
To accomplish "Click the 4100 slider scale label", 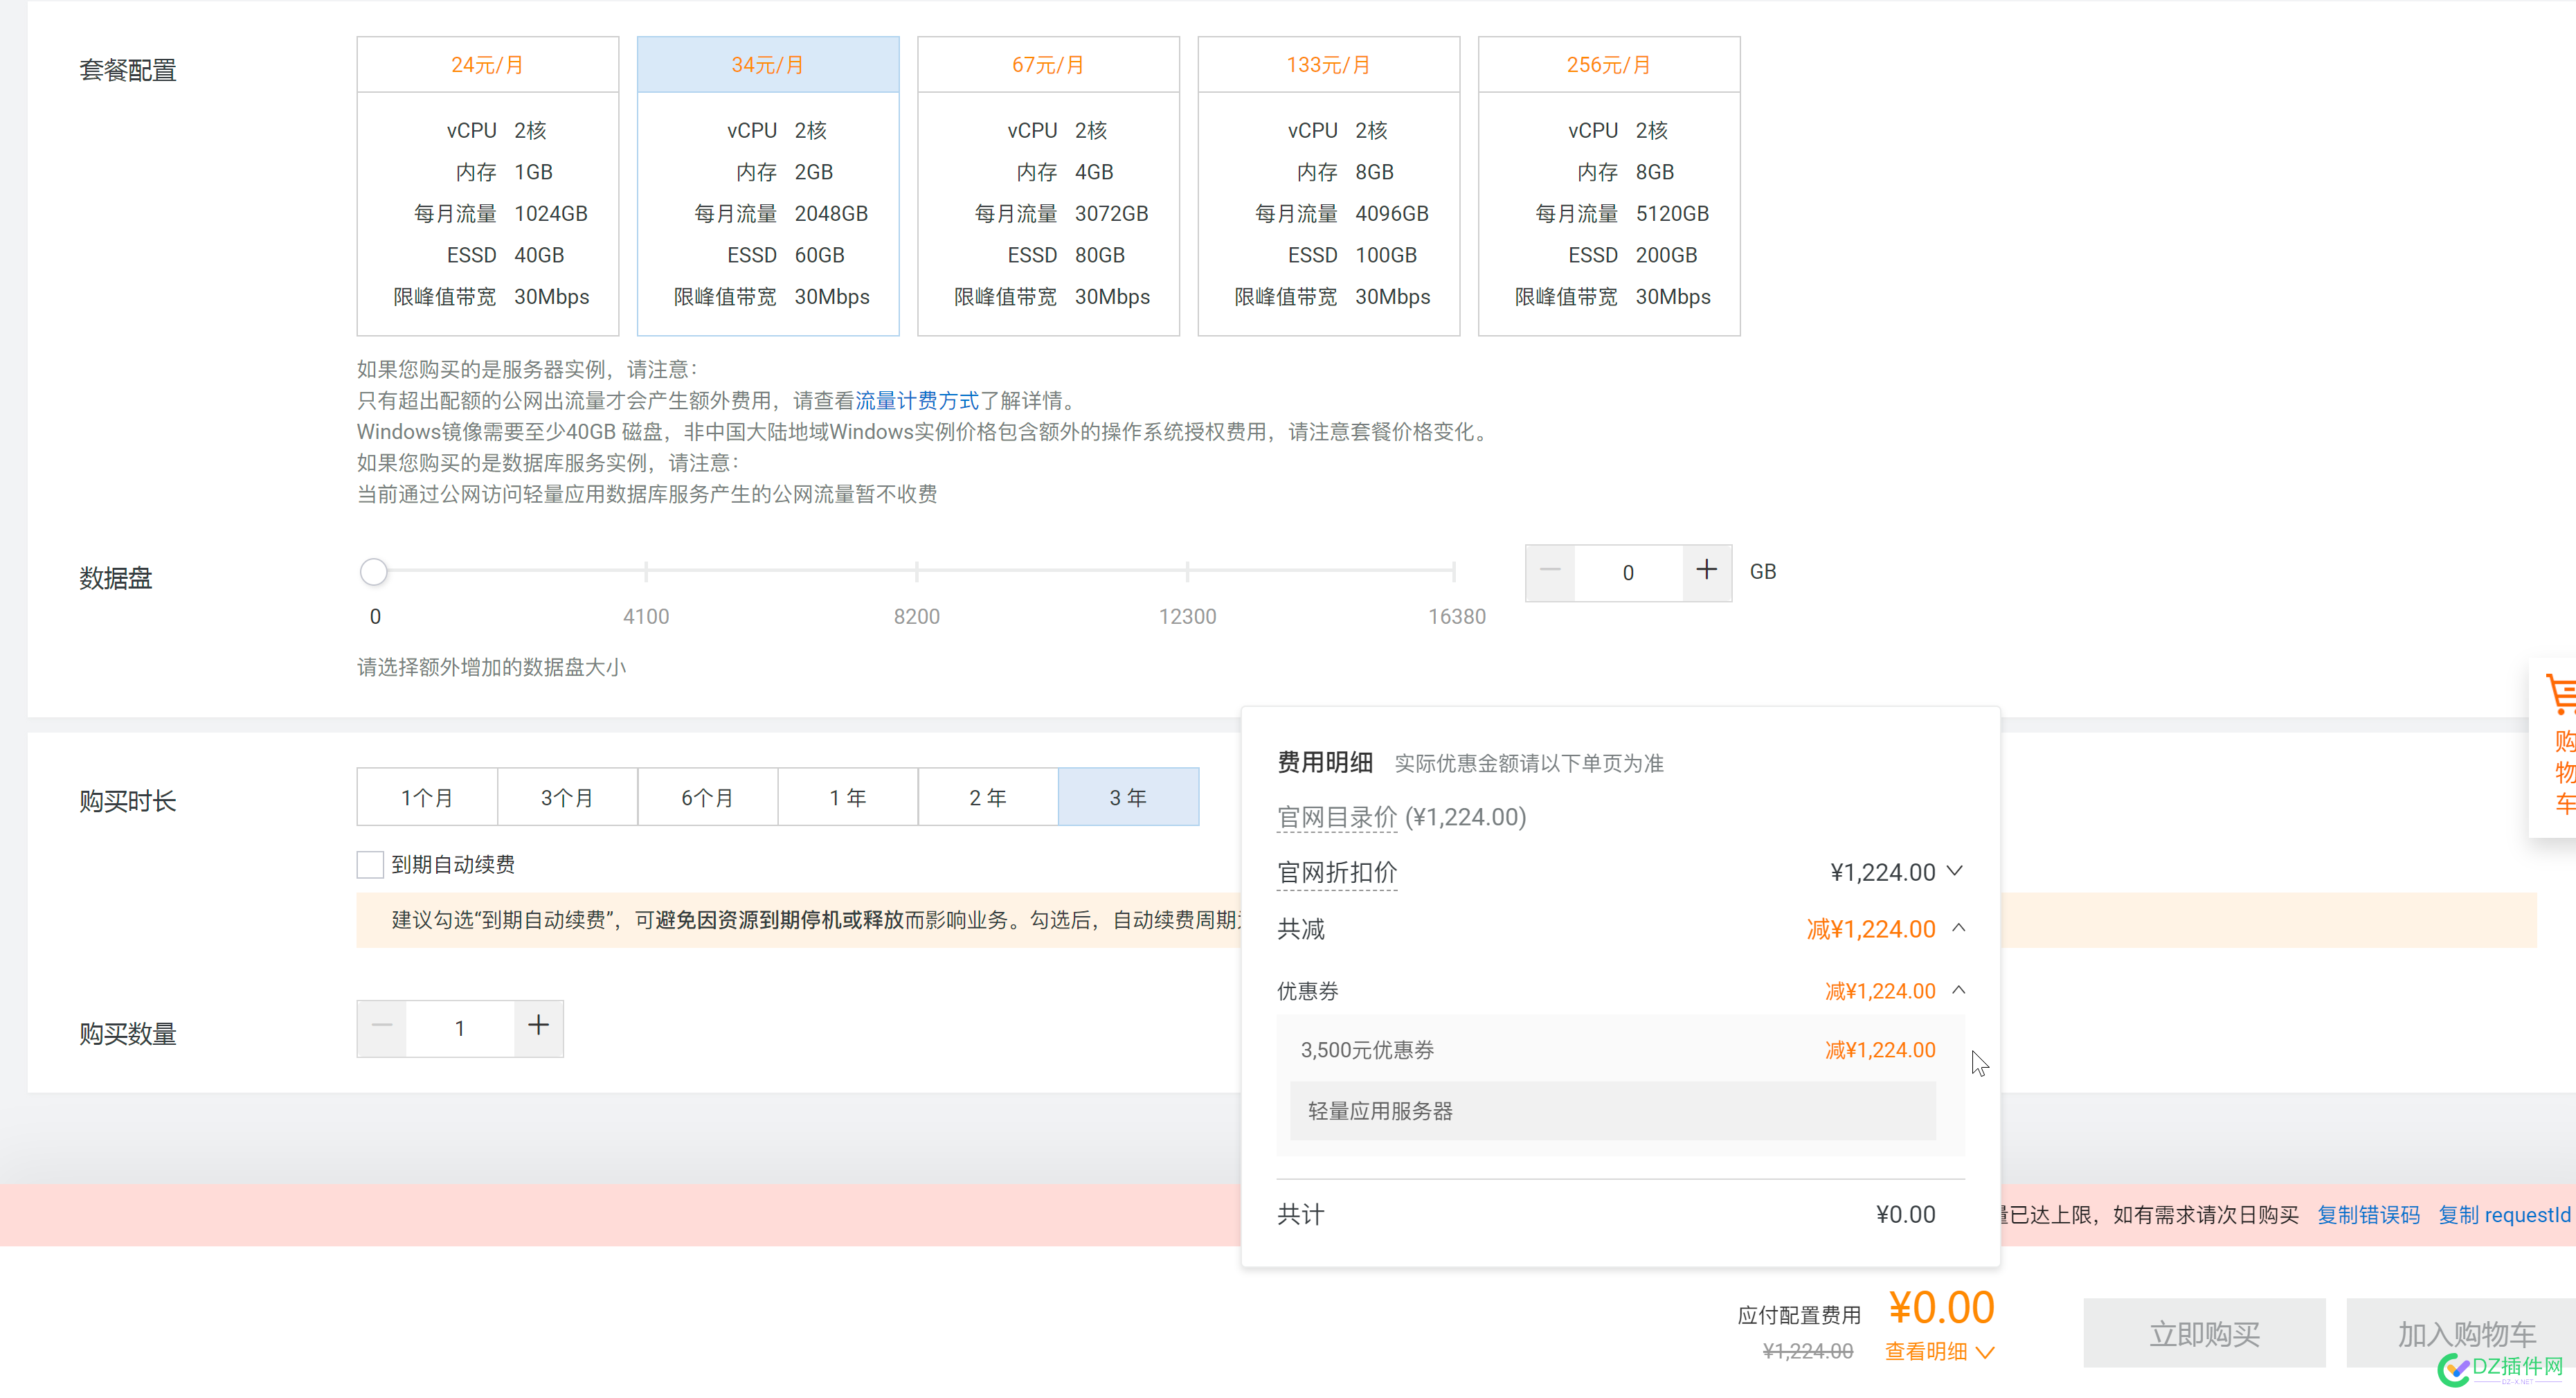I will pyautogui.click(x=646, y=616).
